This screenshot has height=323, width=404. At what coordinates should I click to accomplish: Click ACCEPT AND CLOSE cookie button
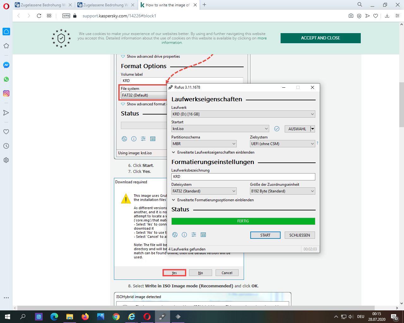tap(320, 38)
